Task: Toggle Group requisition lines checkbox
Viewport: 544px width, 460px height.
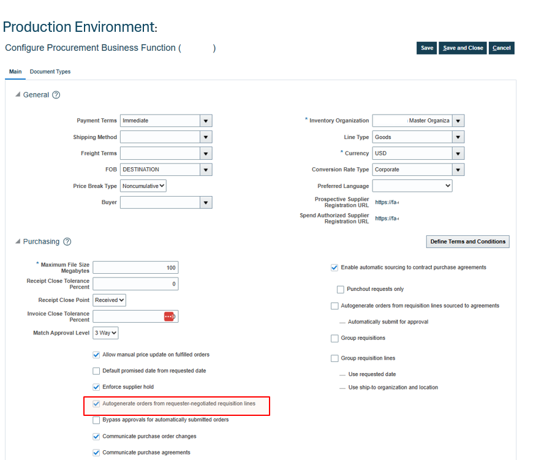Action: coord(334,358)
